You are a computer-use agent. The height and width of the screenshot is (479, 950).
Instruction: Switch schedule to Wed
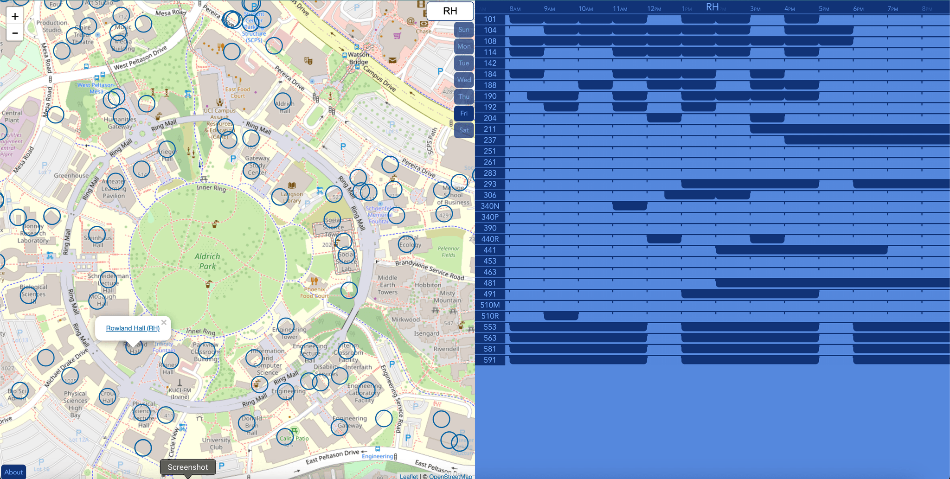click(464, 80)
